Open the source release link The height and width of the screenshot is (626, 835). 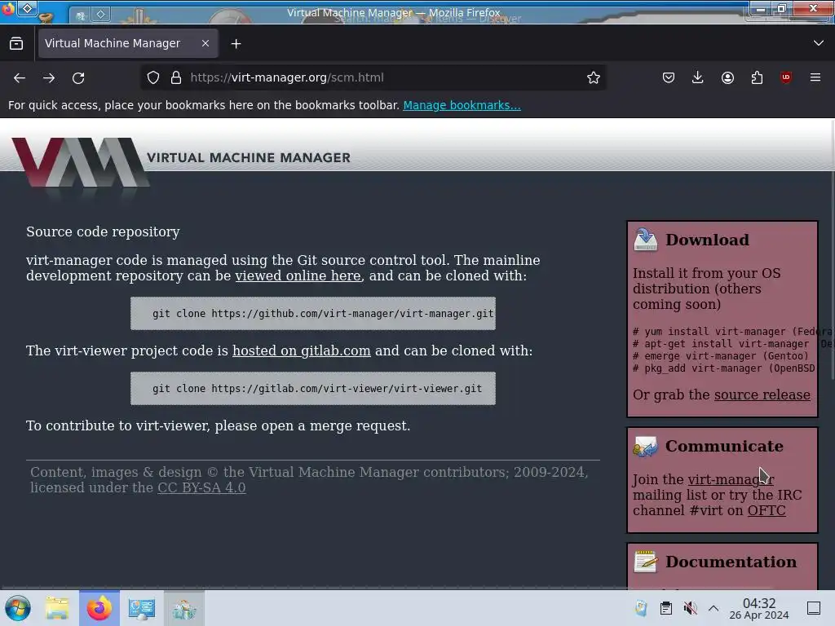tap(762, 395)
